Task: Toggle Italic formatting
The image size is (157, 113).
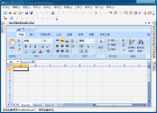Action: 30,46
